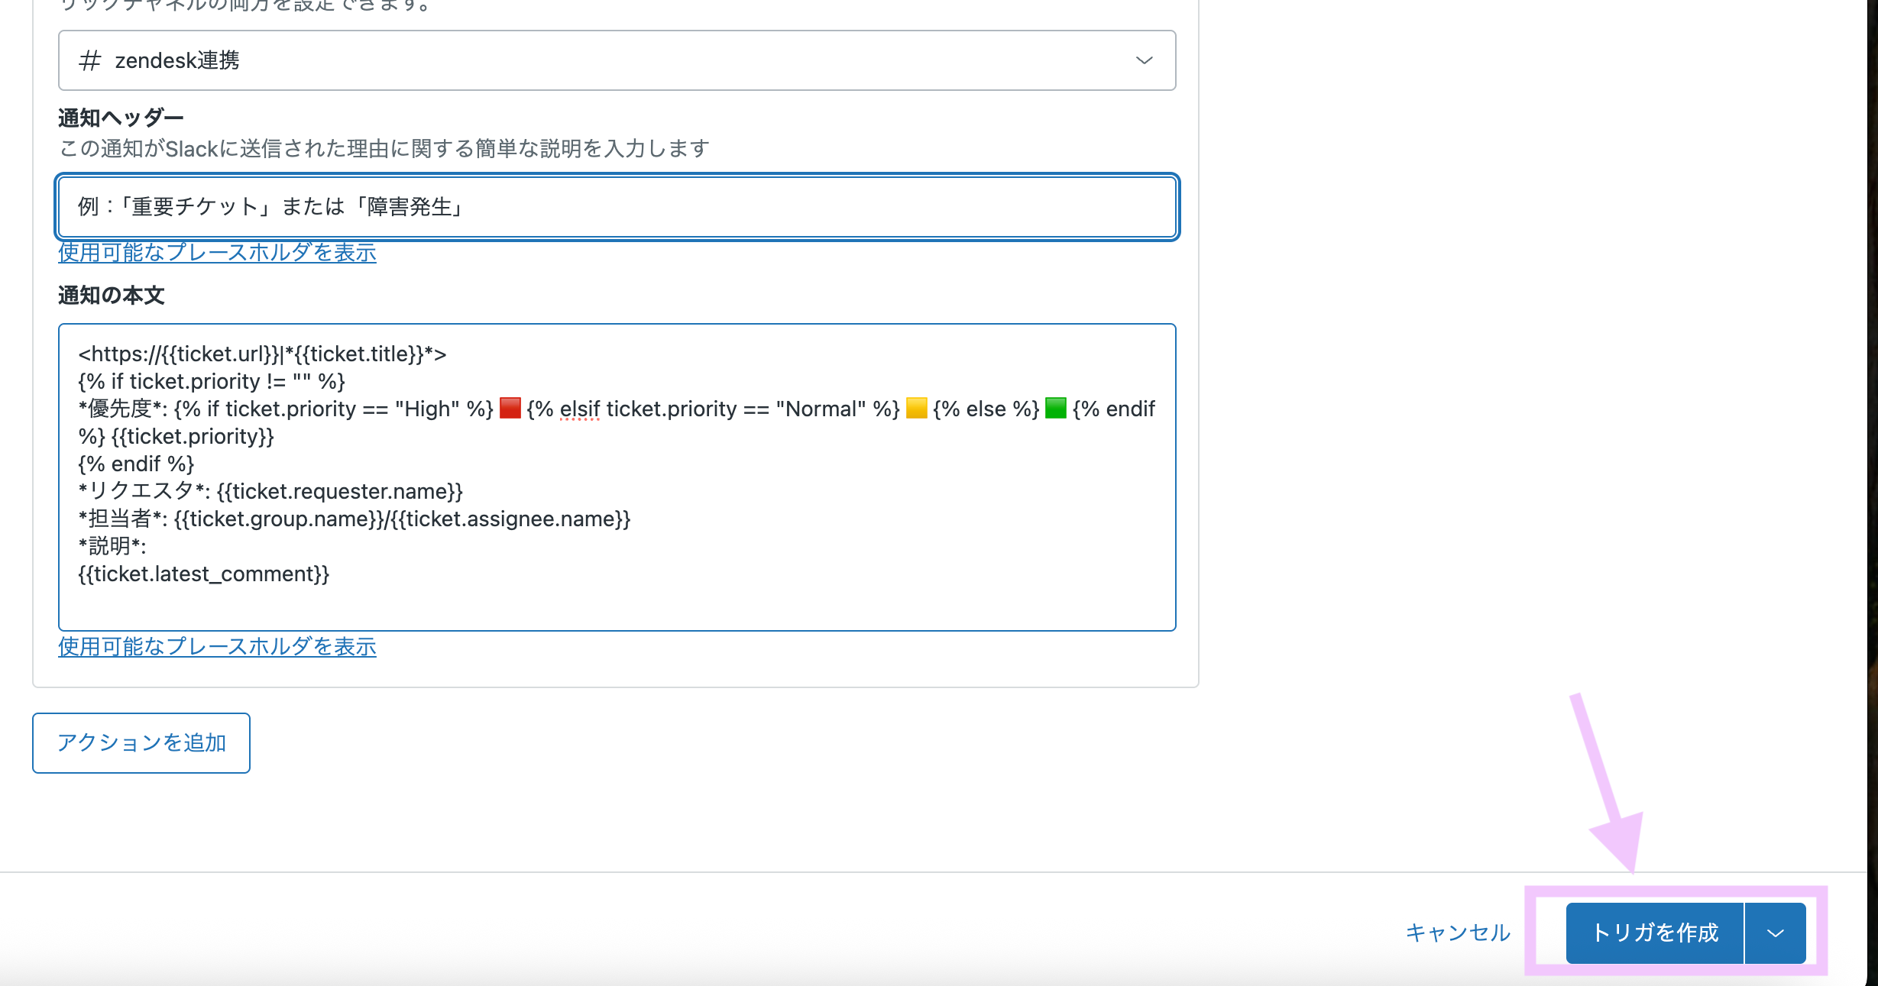Expand arrow next to トリガを作成
Viewport: 1878px width, 986px height.
coord(1775,933)
